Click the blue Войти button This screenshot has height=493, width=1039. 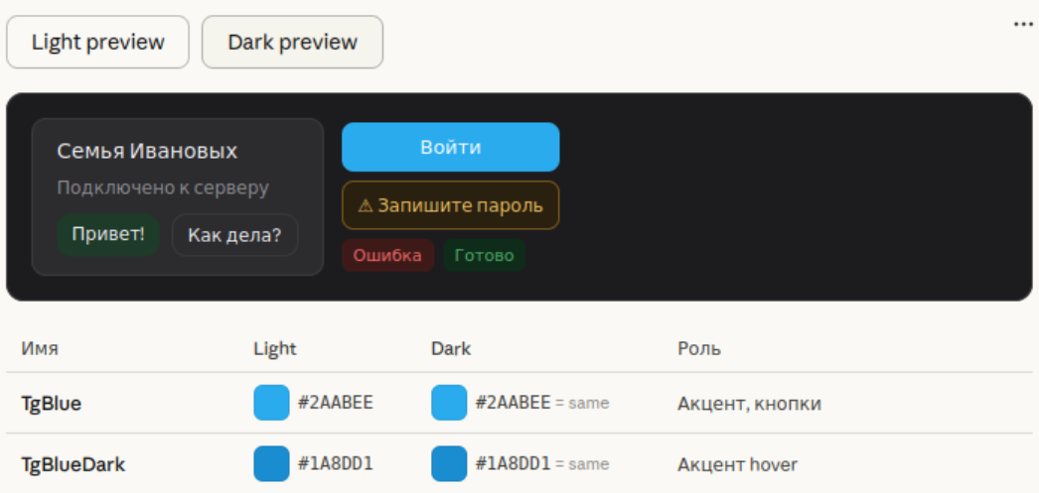pyautogui.click(x=451, y=147)
